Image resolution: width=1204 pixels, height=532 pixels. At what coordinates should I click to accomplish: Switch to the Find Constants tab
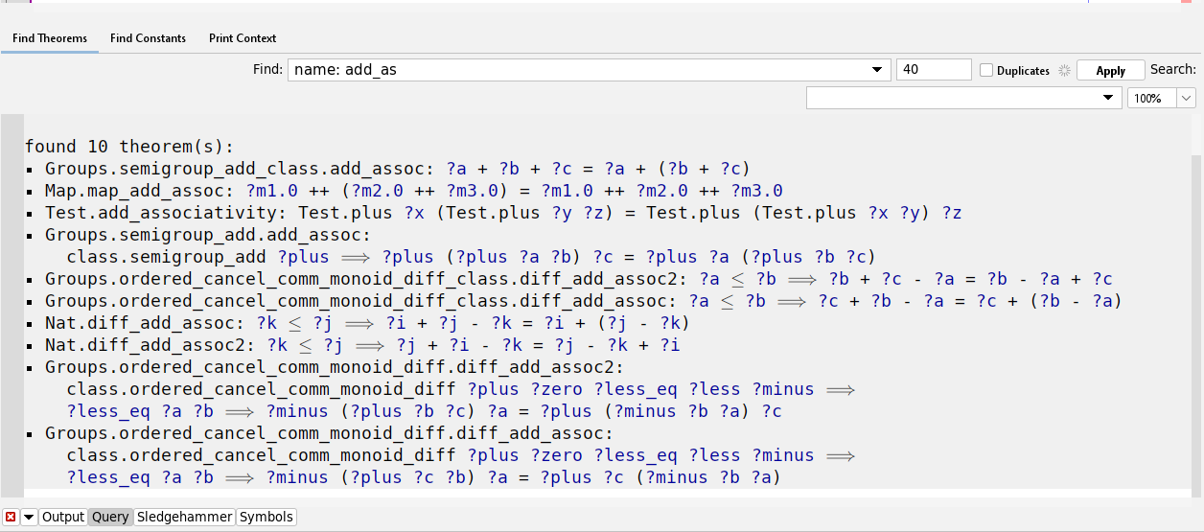(148, 38)
